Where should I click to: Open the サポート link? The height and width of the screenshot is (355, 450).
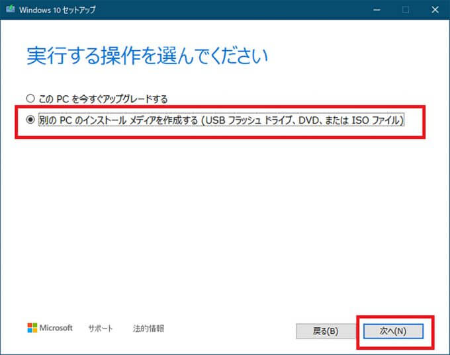pyautogui.click(x=101, y=328)
